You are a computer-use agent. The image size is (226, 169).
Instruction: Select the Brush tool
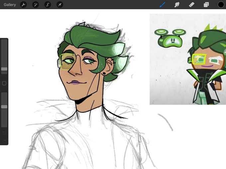pyautogui.click(x=163, y=5)
